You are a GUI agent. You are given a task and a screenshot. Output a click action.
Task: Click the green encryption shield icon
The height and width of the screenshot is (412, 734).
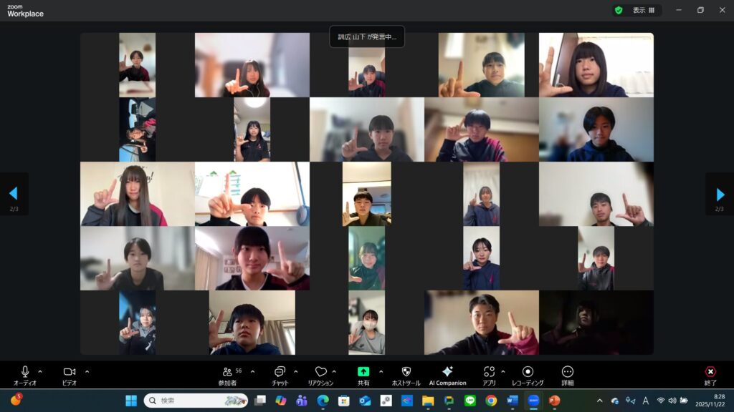[x=618, y=11]
